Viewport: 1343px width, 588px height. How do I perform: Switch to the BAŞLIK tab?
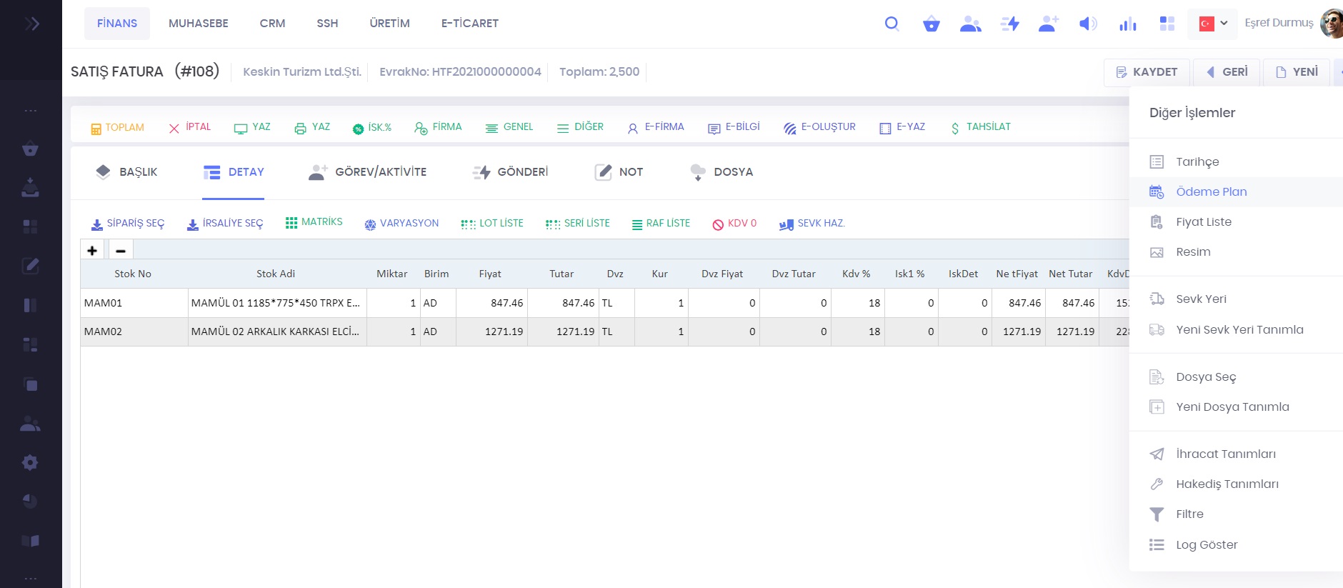126,172
